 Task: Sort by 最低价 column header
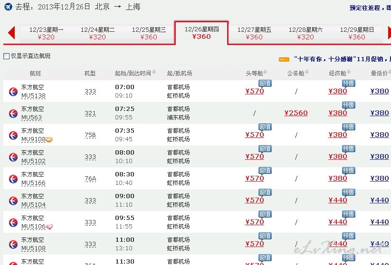click(x=381, y=73)
